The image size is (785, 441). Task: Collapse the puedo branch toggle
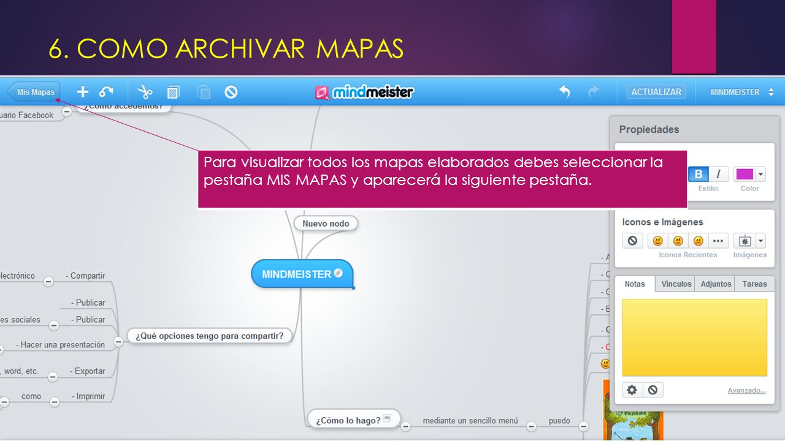583,426
